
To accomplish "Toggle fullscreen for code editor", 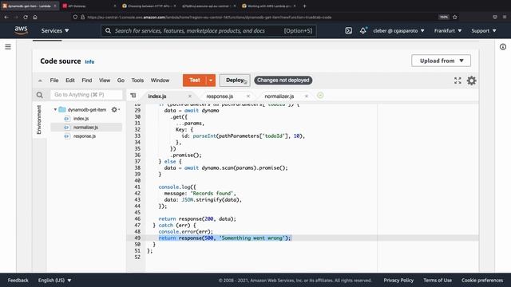I will tap(458, 81).
